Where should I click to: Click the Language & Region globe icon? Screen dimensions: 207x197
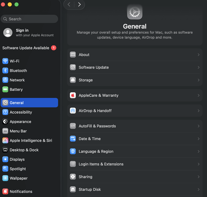pyautogui.click(x=73, y=151)
